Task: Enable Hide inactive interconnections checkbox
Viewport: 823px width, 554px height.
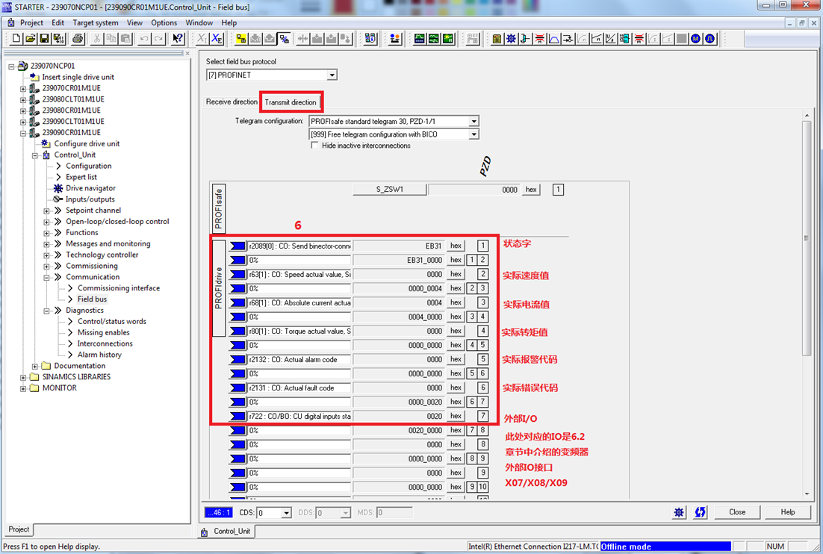Action: tap(314, 146)
